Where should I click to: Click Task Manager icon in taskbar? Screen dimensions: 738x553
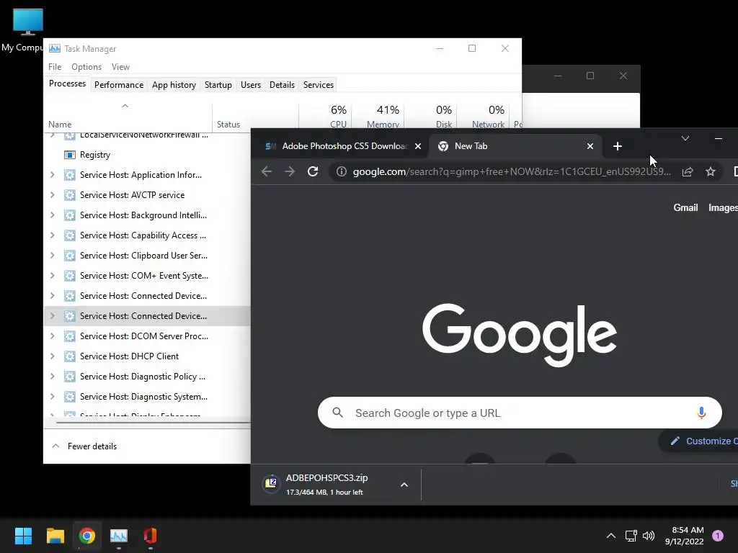pyautogui.click(x=119, y=536)
